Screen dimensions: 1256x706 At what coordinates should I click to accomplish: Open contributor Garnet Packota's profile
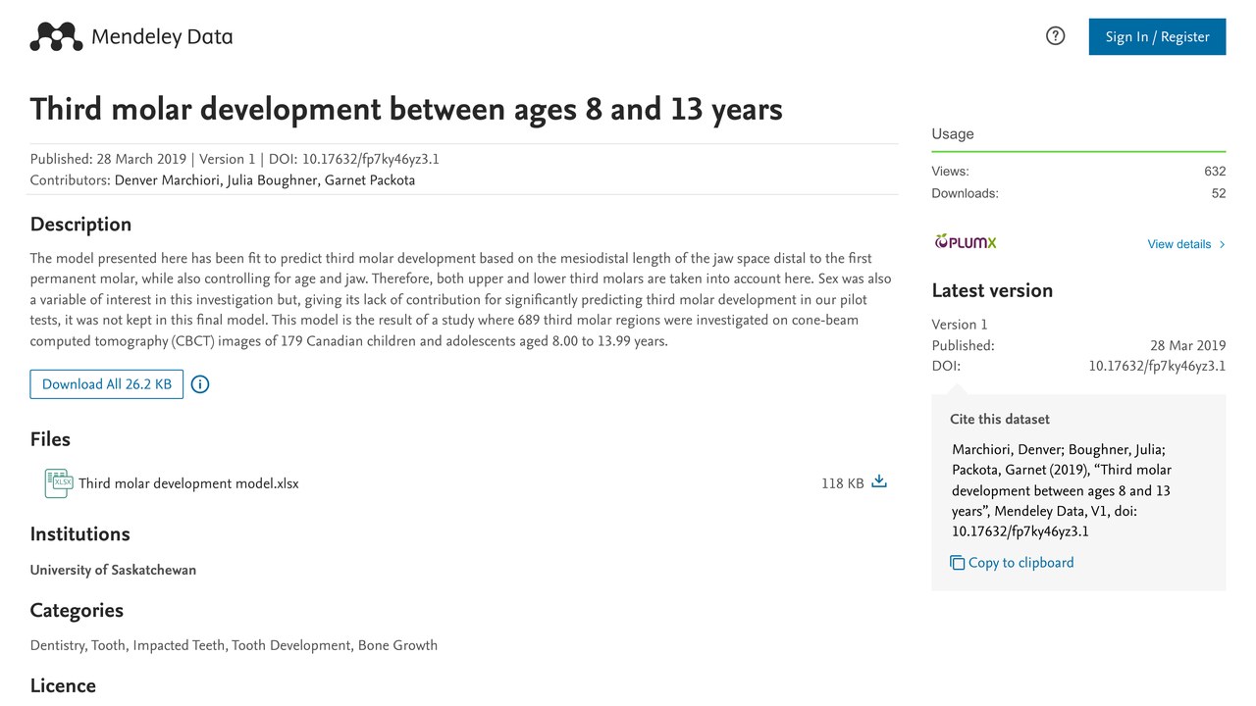[370, 180]
